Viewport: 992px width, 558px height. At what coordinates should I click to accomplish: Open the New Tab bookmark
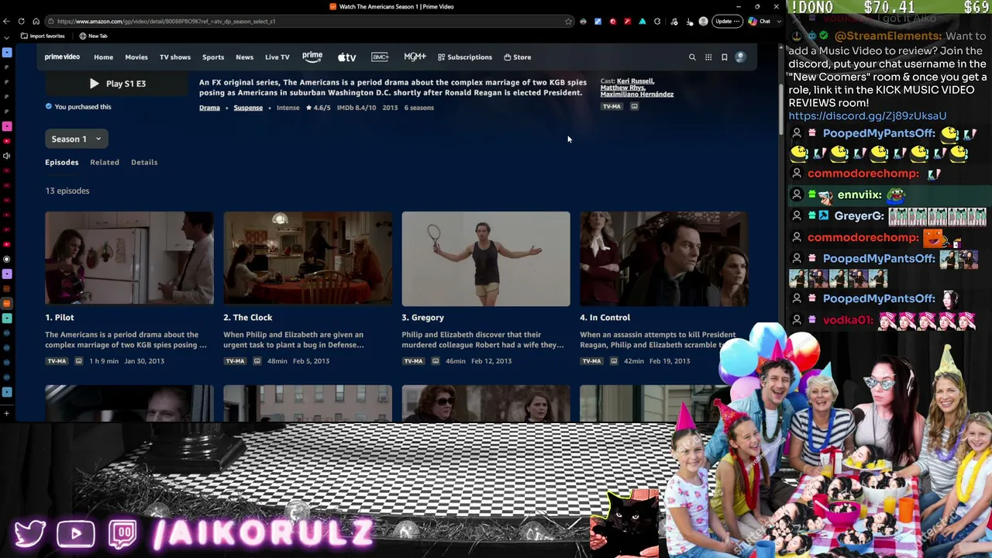93,36
